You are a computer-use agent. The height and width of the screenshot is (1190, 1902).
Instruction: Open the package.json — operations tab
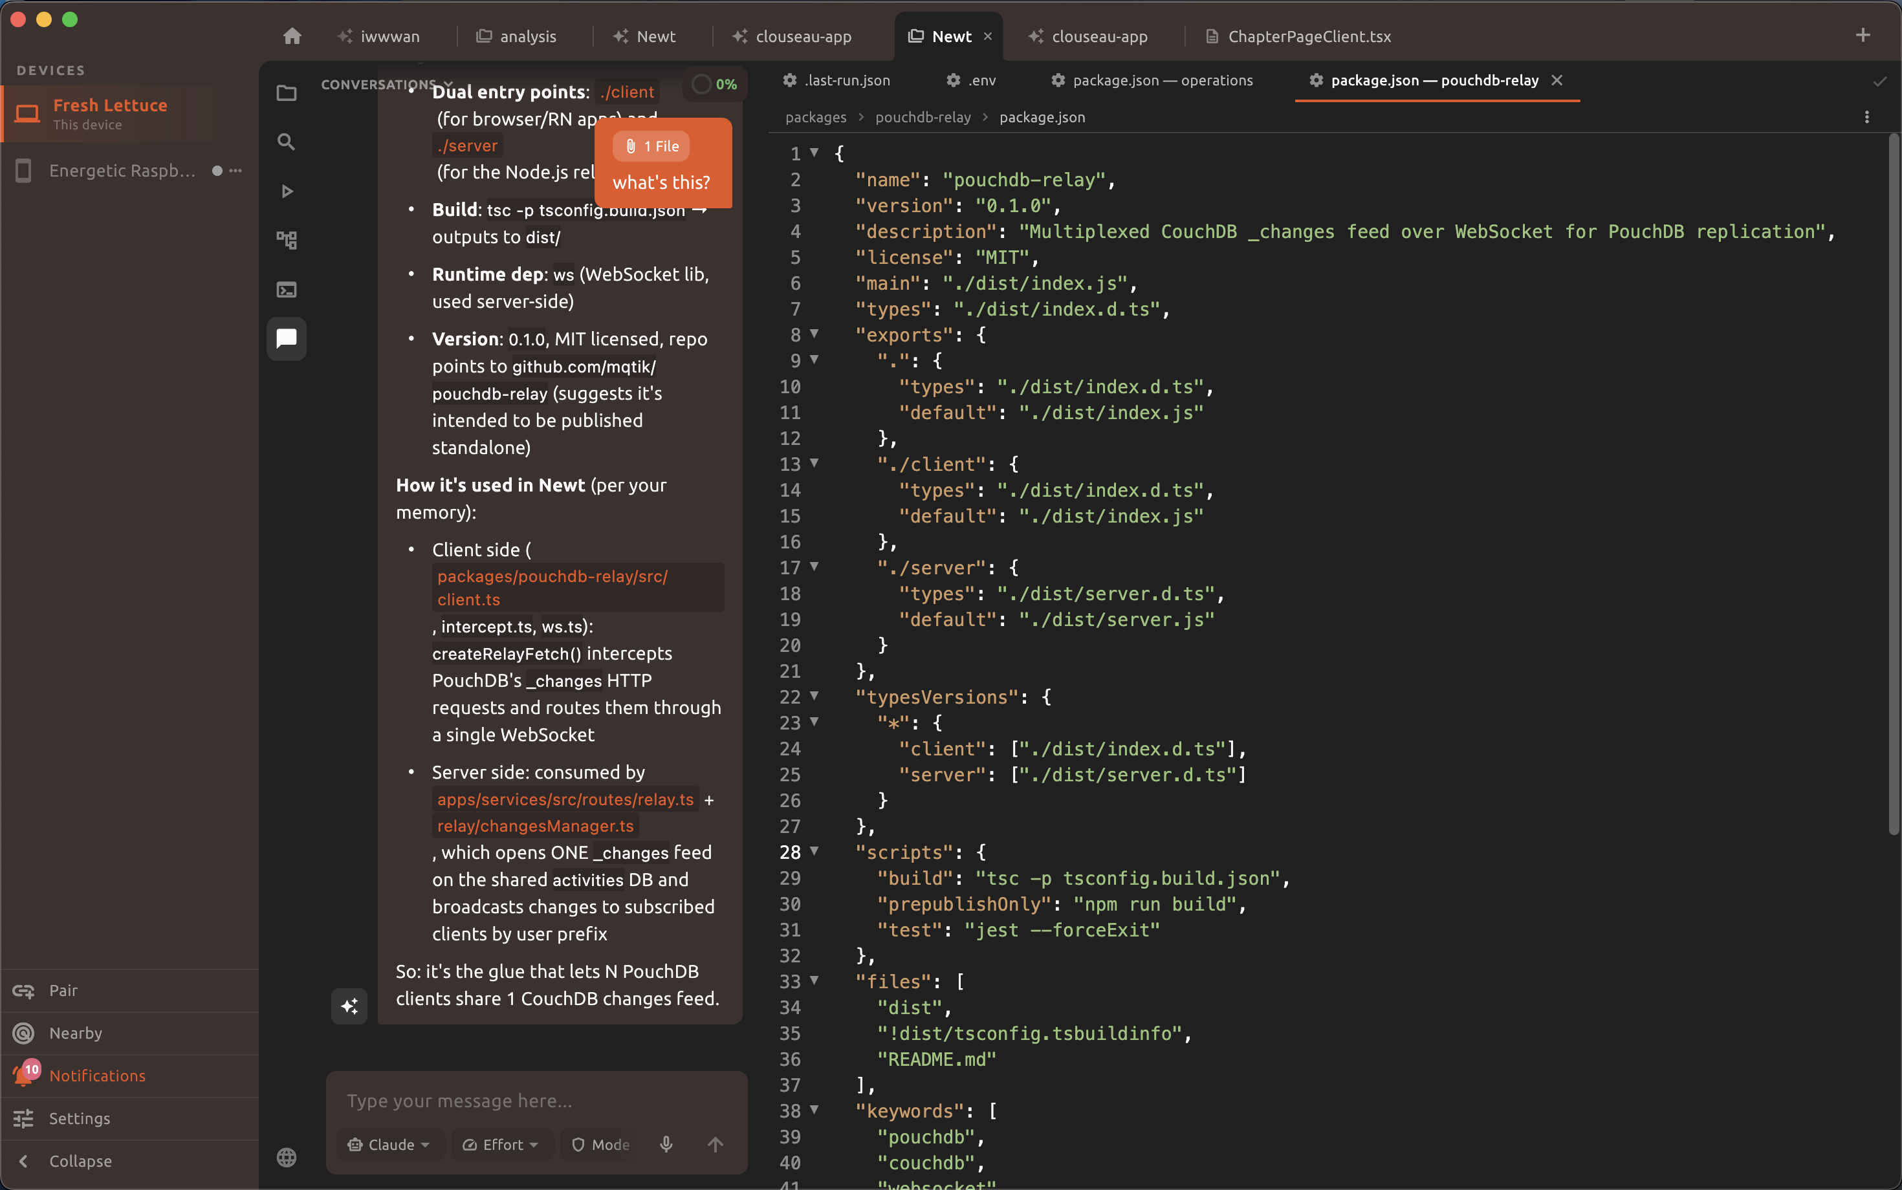[1152, 80]
